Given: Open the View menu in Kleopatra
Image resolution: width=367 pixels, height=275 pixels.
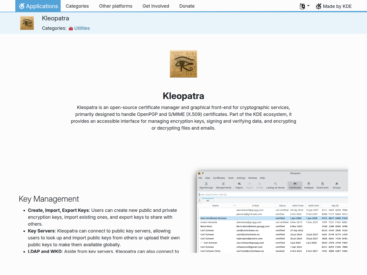Looking at the screenshot, I should 208,178.
